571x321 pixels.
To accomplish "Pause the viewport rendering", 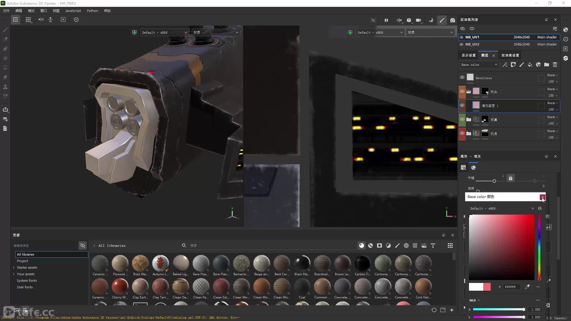I will (386, 20).
